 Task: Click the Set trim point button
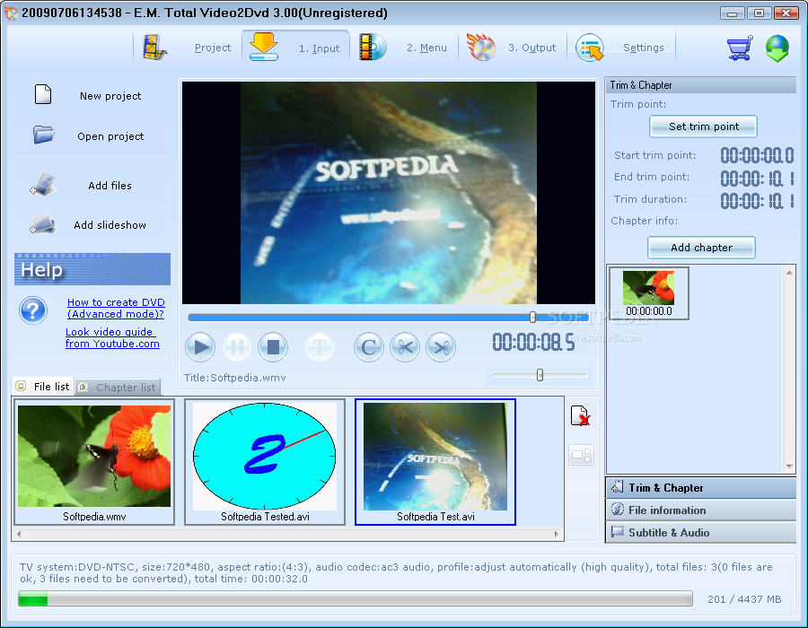[703, 126]
